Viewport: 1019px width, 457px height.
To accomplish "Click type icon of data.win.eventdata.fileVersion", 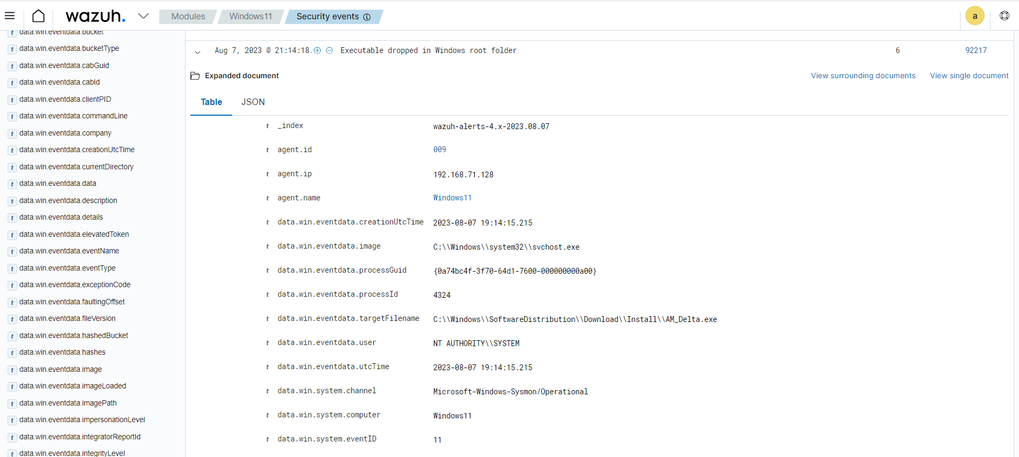I will [x=12, y=319].
